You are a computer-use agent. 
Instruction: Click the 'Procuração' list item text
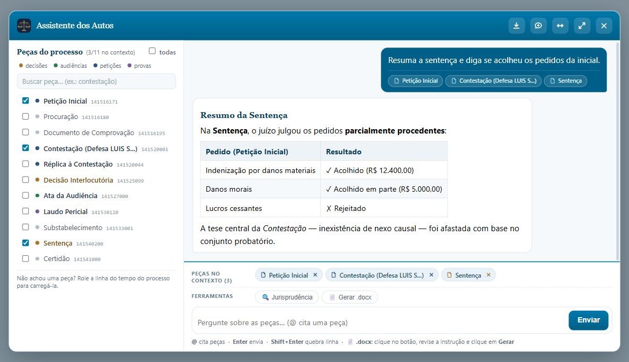coord(60,116)
